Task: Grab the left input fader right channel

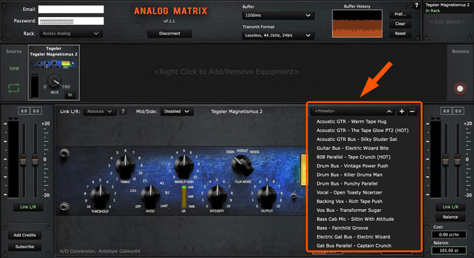Action: (x=35, y=160)
